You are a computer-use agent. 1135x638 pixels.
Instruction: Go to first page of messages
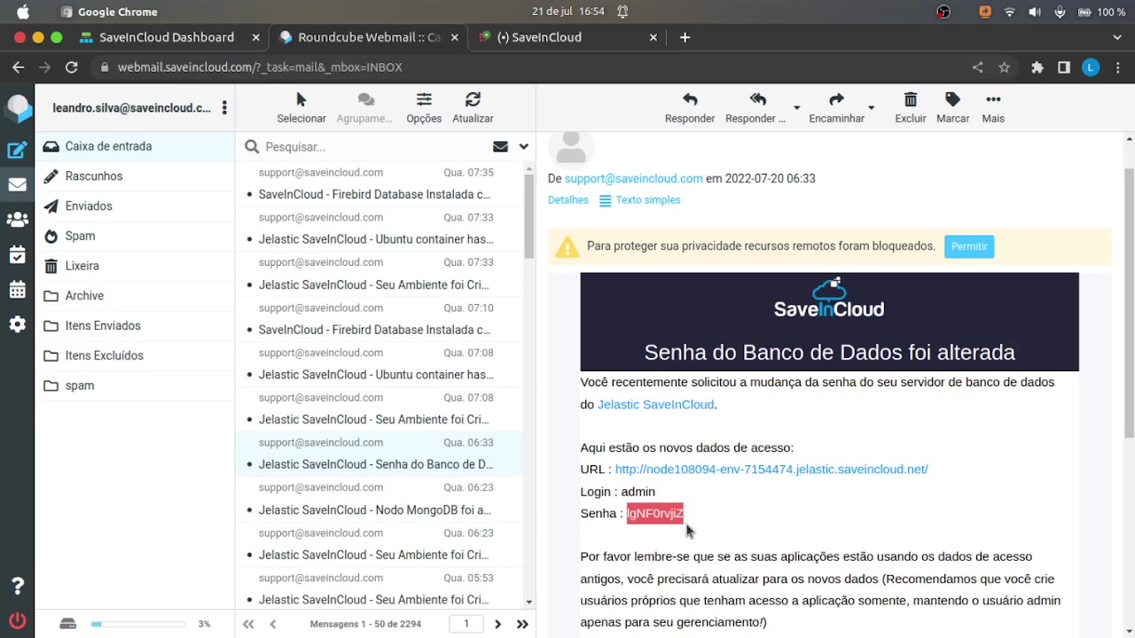click(x=248, y=624)
